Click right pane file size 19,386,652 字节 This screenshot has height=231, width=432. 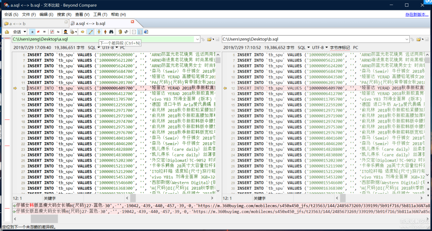click(279, 48)
